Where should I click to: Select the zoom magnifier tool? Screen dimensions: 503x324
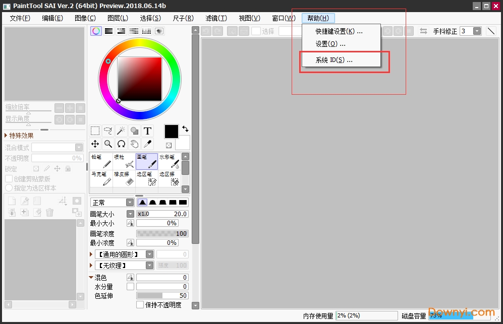coord(108,144)
